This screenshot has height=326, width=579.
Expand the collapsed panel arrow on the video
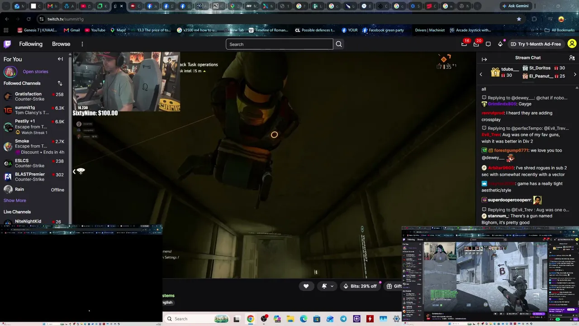[x=74, y=171]
